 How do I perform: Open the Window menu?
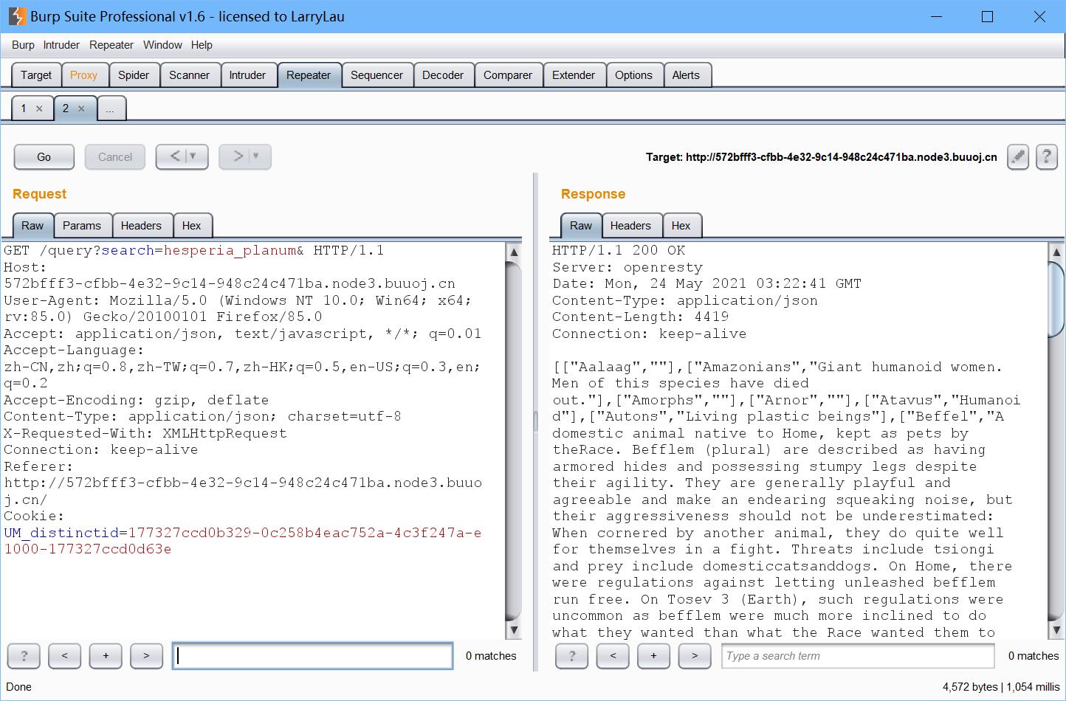[x=162, y=45]
